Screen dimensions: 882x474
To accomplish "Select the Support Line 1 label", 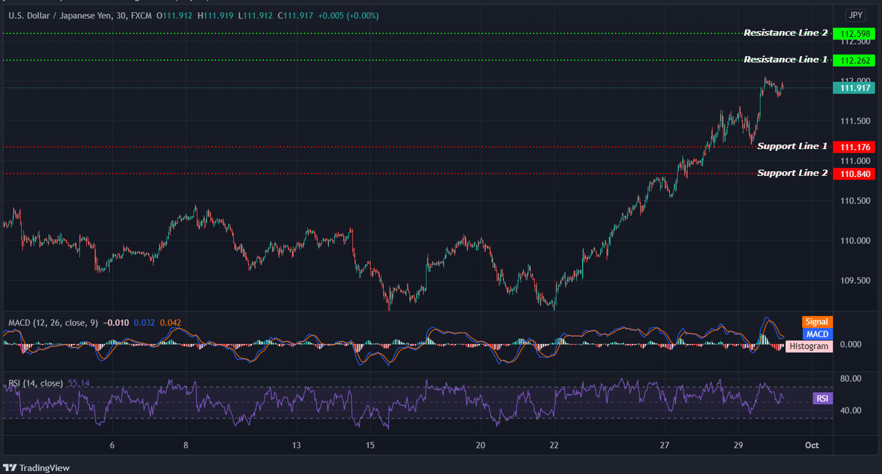I will [x=792, y=146].
